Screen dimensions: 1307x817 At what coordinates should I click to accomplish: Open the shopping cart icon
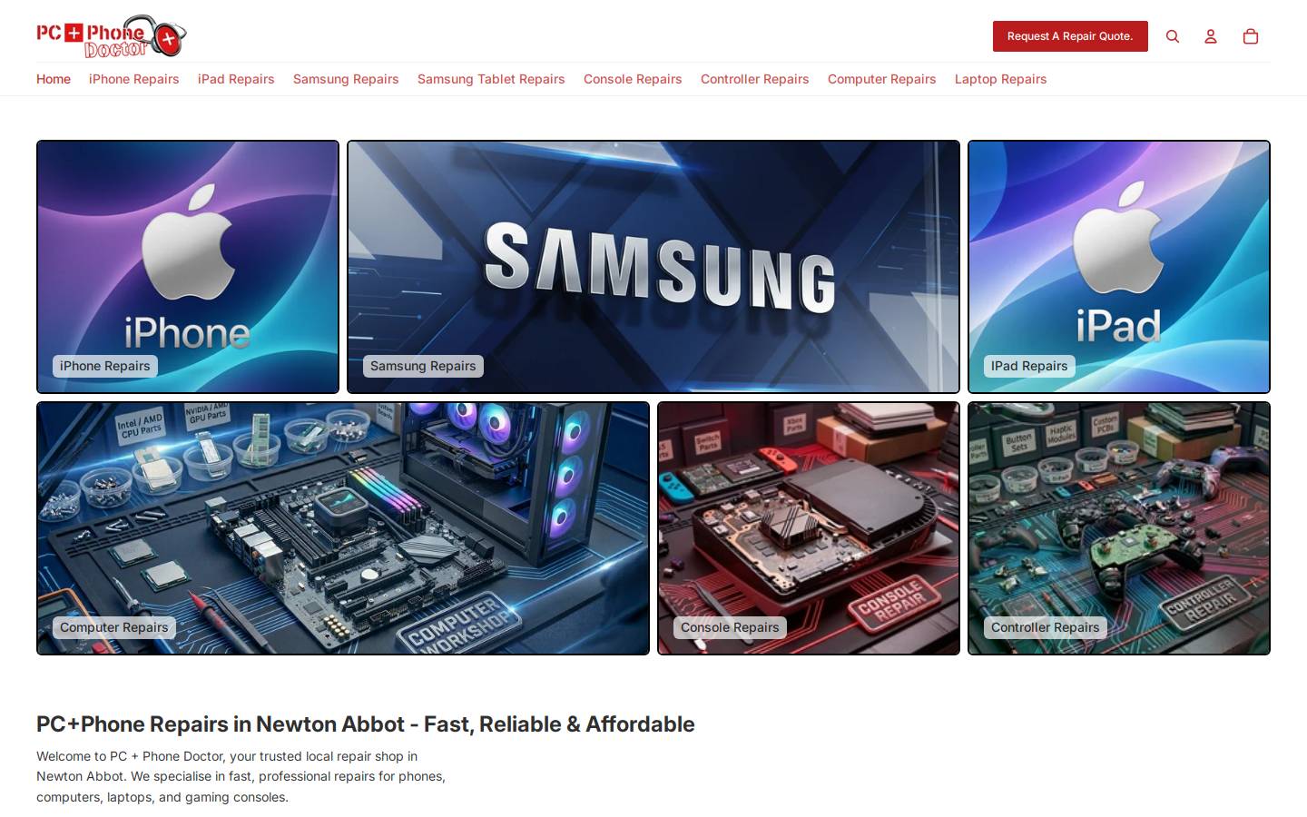pyautogui.click(x=1251, y=36)
